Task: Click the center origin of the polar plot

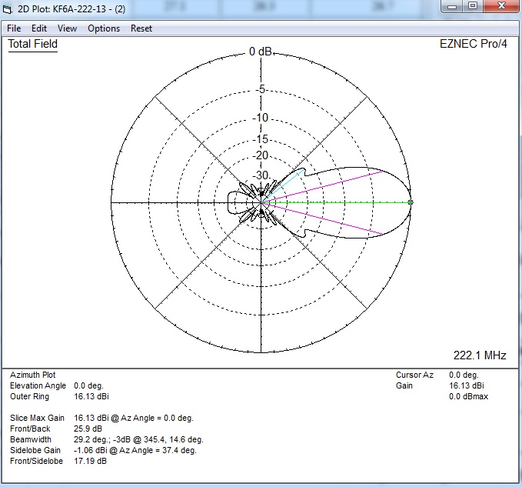Action: tap(262, 202)
